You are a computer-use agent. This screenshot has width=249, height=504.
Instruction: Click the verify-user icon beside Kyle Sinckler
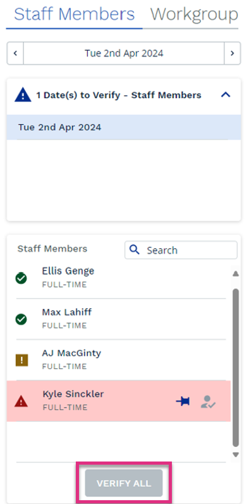pyautogui.click(x=208, y=402)
